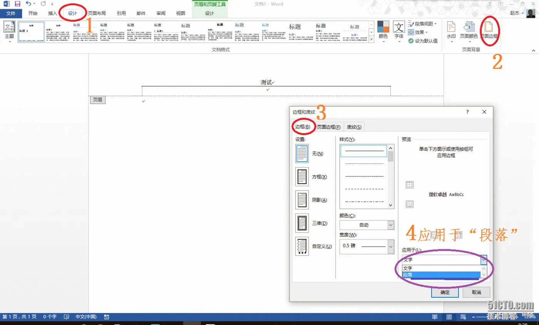539x325 pixels.
Task: Click the Read Mode view icon
Action: point(435,317)
